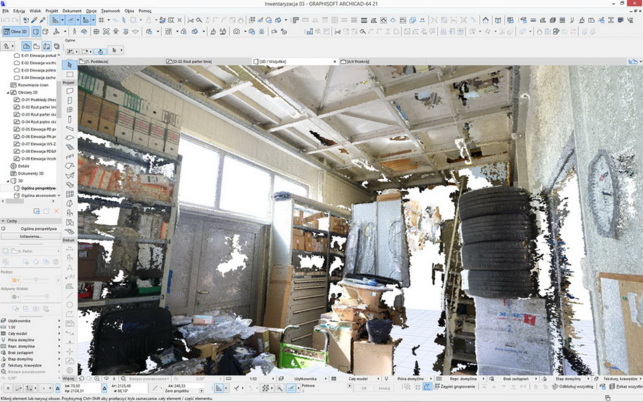The width and height of the screenshot is (643, 402).
Task: Click the Ustawienia... button
Action: [x=31, y=236]
